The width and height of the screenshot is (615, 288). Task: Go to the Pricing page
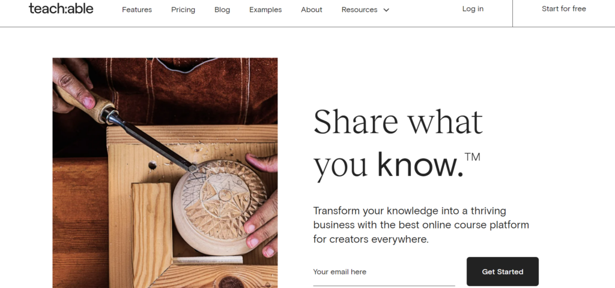(183, 10)
